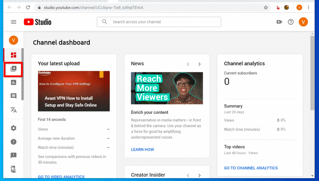Open the Send feedback sidebar icon
This screenshot has width=319, height=181.
coord(14,156)
